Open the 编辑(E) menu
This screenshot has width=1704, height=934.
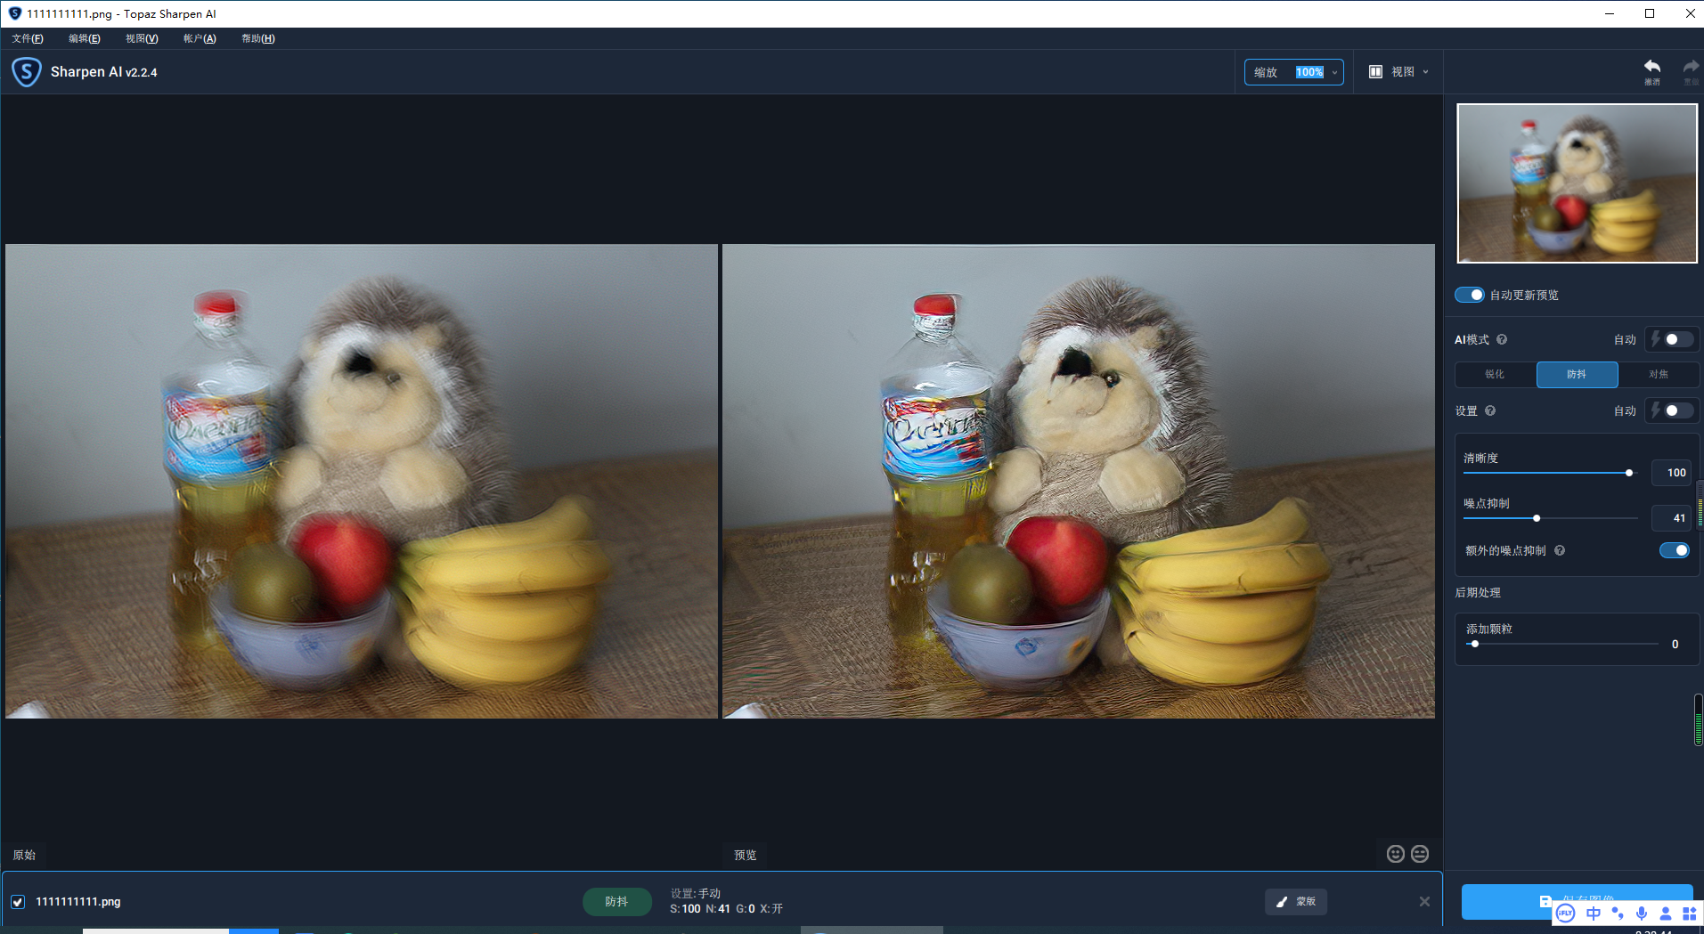coord(85,38)
